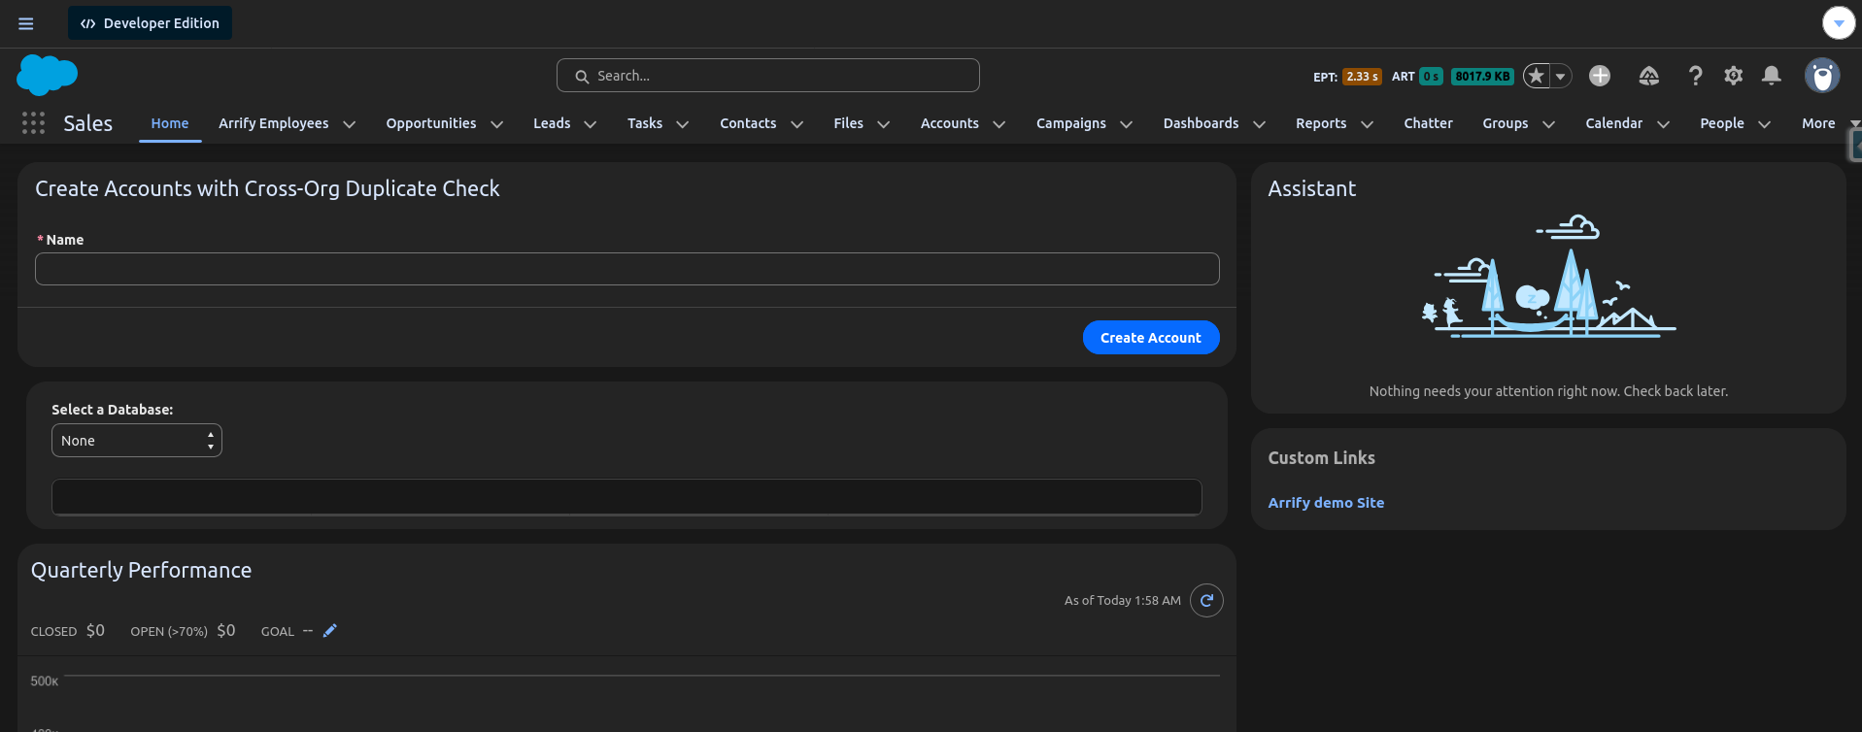Open the Files tab
This screenshot has width=1862, height=732.
848,123
